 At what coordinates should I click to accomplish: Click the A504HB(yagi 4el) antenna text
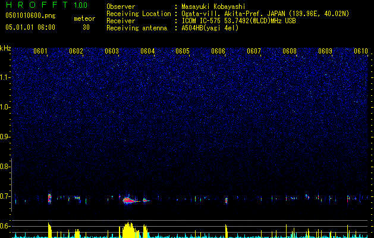point(210,28)
